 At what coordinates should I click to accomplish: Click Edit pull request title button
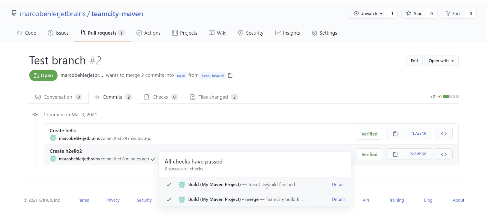tap(414, 61)
